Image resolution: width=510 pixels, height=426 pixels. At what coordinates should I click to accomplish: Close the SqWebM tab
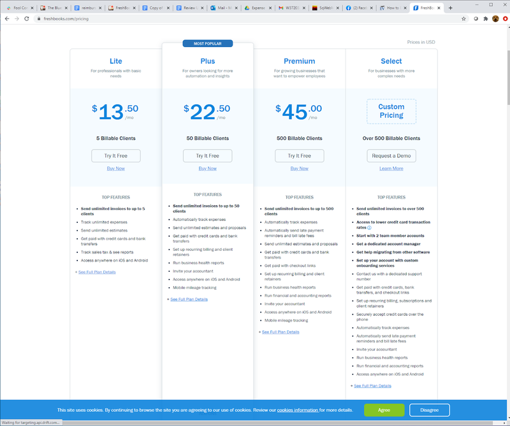click(337, 8)
